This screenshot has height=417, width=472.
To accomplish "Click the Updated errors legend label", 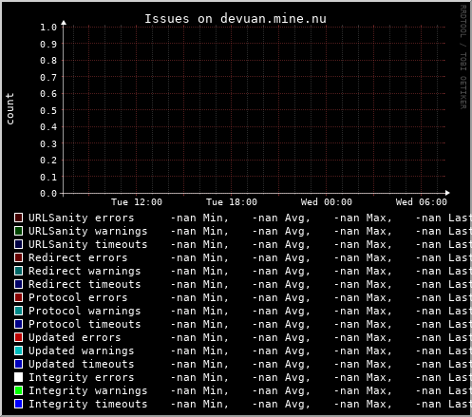I will click(75, 337).
